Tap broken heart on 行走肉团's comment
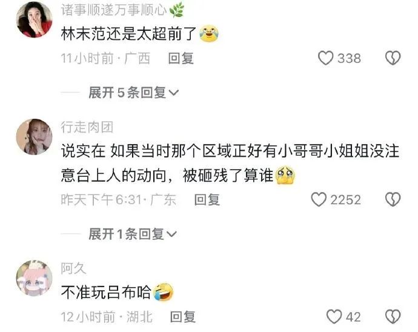This screenshot has width=418, height=332. pos(393,199)
